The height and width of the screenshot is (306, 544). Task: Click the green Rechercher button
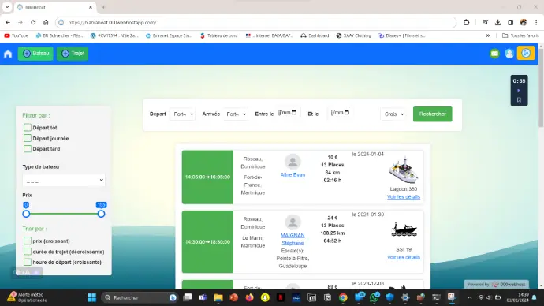coord(432,114)
